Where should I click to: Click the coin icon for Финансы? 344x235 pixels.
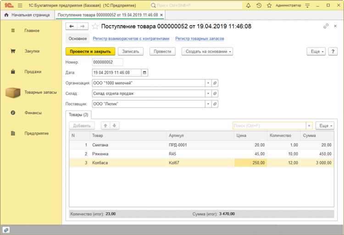13,113
